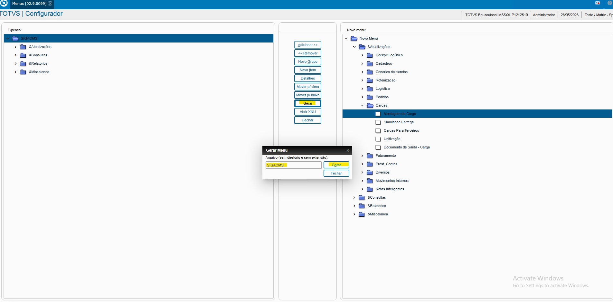This screenshot has width=613, height=302.
Task: Click the Novo Menu root folder icon
Action: click(354, 38)
